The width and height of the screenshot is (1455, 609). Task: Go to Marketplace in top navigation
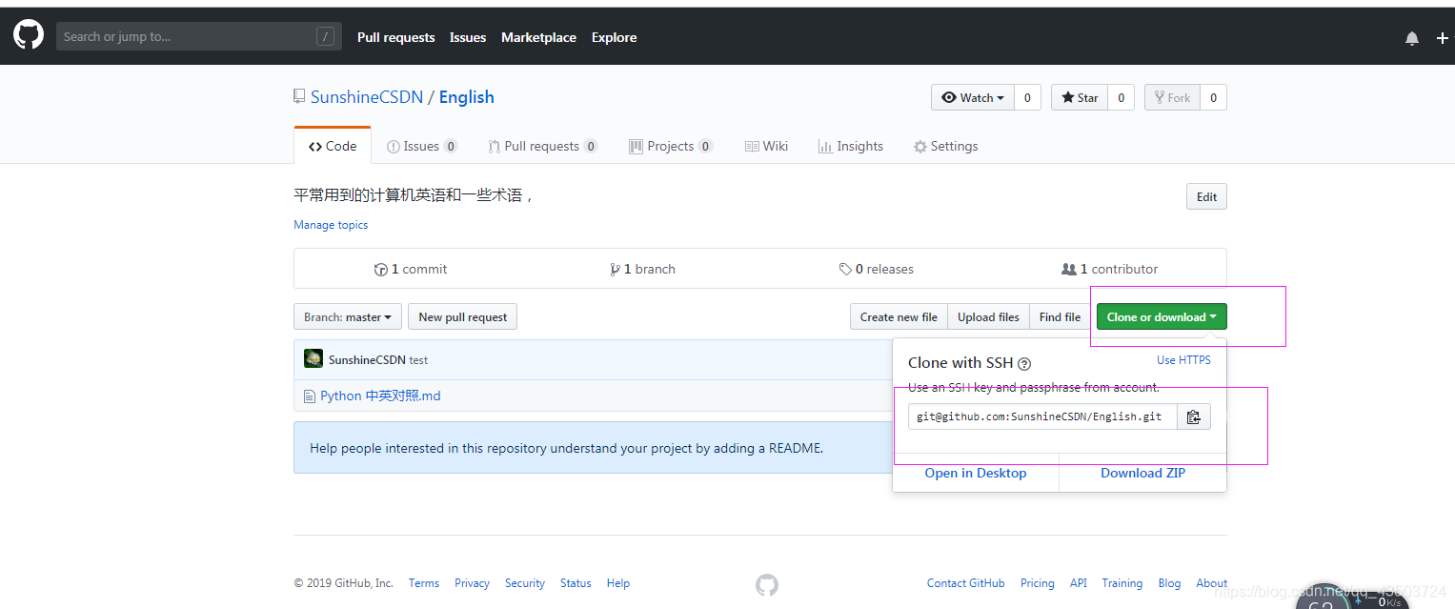(538, 37)
